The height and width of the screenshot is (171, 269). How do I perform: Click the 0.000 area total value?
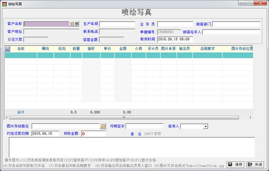[x=95, y=112]
